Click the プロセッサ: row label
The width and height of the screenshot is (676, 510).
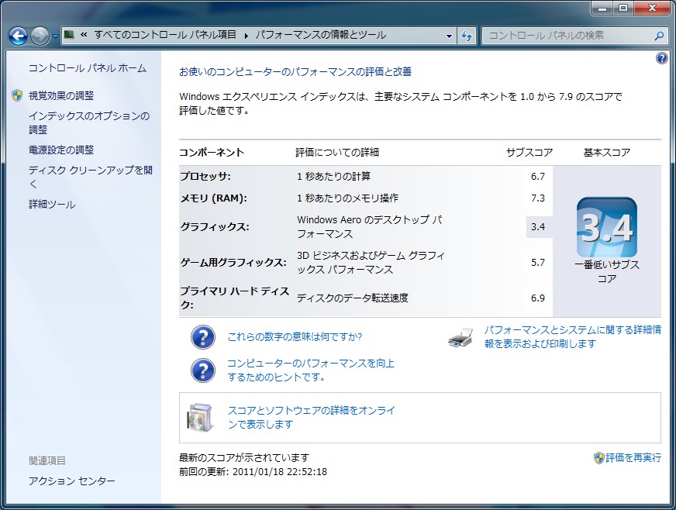click(x=205, y=176)
